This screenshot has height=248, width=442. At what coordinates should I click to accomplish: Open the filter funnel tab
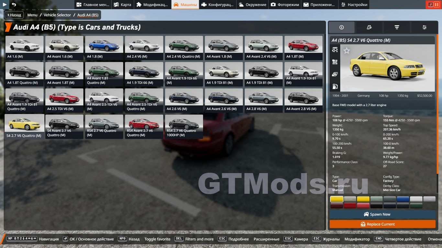(397, 27)
